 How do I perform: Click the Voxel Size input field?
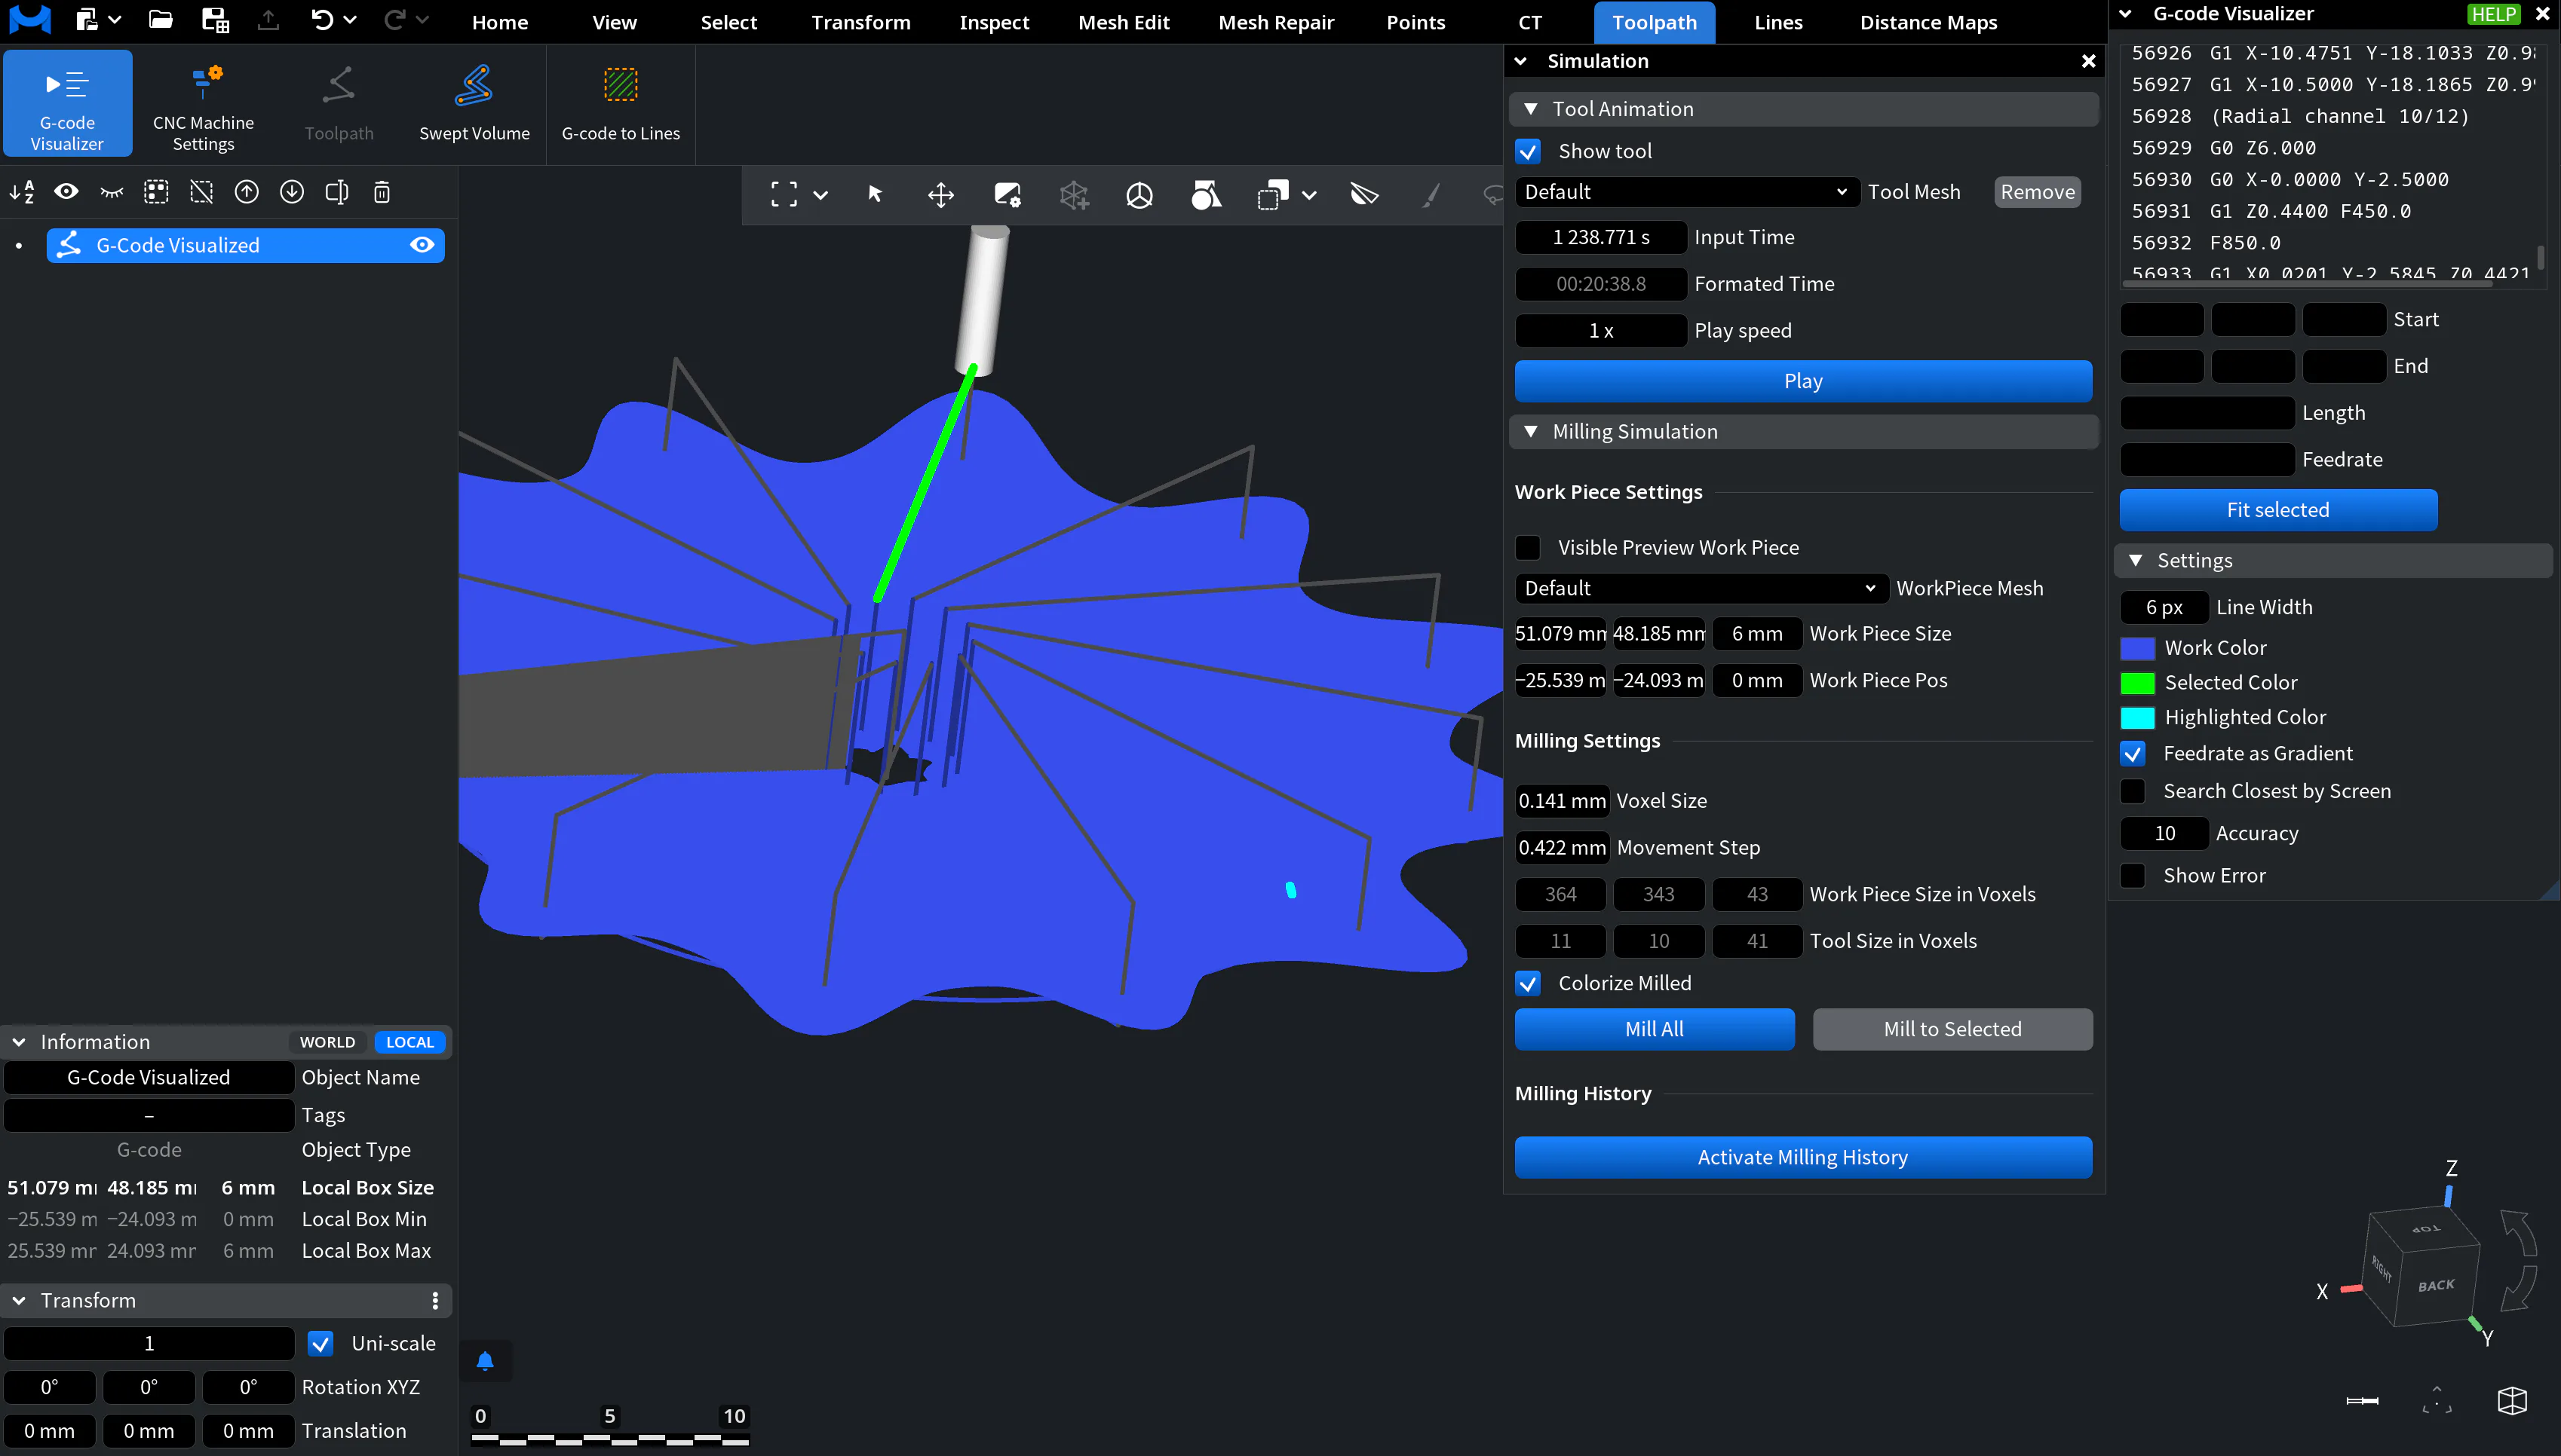[x=1562, y=801]
